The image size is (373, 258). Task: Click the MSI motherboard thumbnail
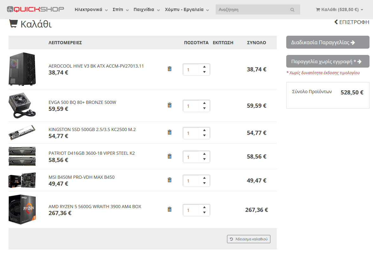[x=22, y=180]
